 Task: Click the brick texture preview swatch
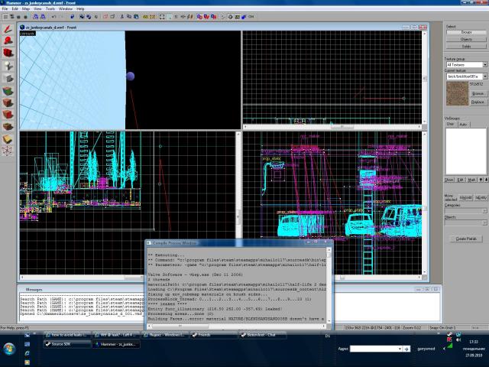click(x=455, y=94)
